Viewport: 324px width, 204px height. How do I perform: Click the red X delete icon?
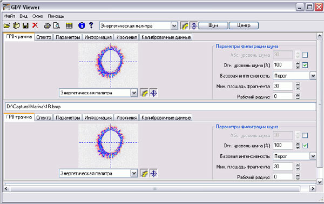pyautogui.click(x=35, y=25)
